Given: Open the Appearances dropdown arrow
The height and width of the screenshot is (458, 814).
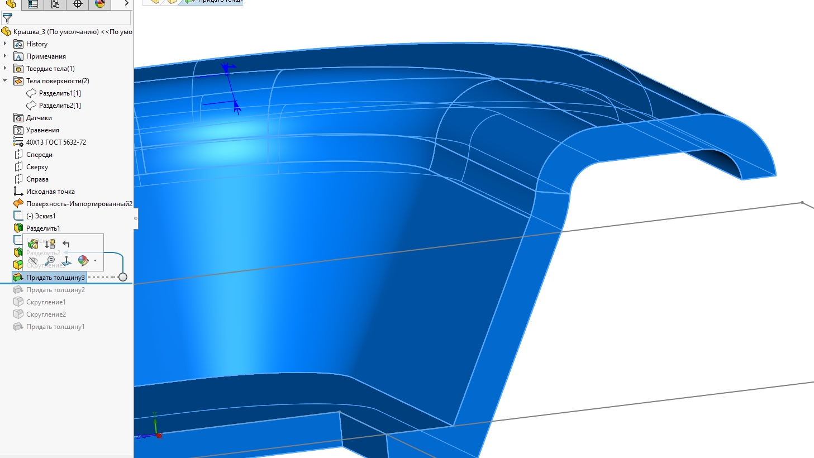Looking at the screenshot, I should [96, 261].
